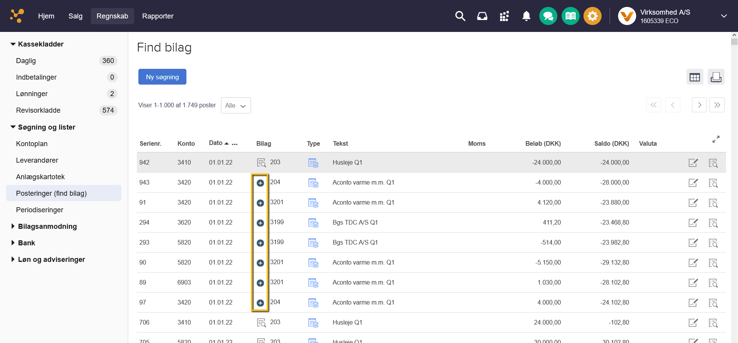Click the table column layout icon
The width and height of the screenshot is (738, 343).
click(x=695, y=77)
